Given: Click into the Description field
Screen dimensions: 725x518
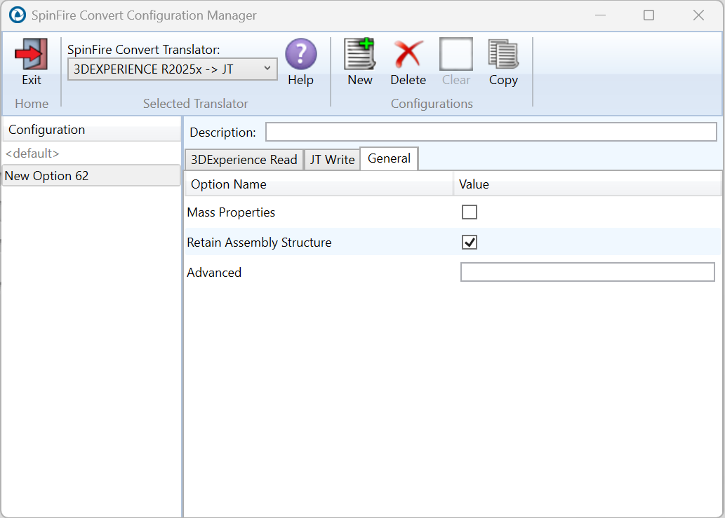Looking at the screenshot, I should [491, 132].
